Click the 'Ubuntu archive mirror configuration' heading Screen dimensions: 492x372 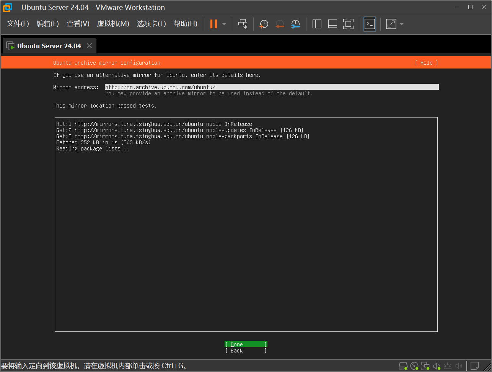(x=107, y=63)
